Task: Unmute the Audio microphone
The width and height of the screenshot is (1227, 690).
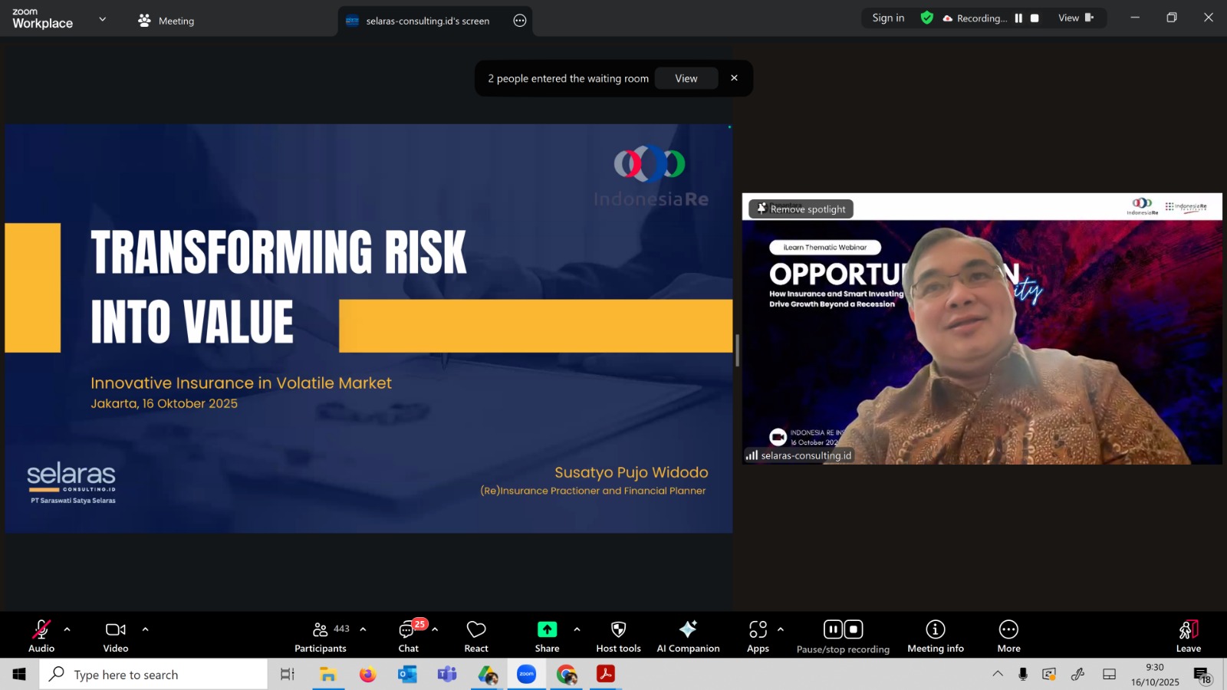Action: (41, 636)
